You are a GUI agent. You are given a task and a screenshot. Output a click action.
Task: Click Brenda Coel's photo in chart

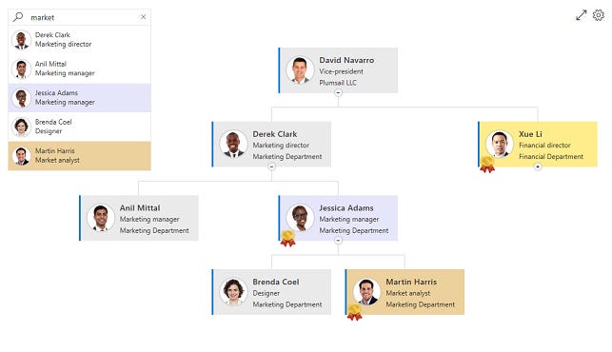click(233, 291)
